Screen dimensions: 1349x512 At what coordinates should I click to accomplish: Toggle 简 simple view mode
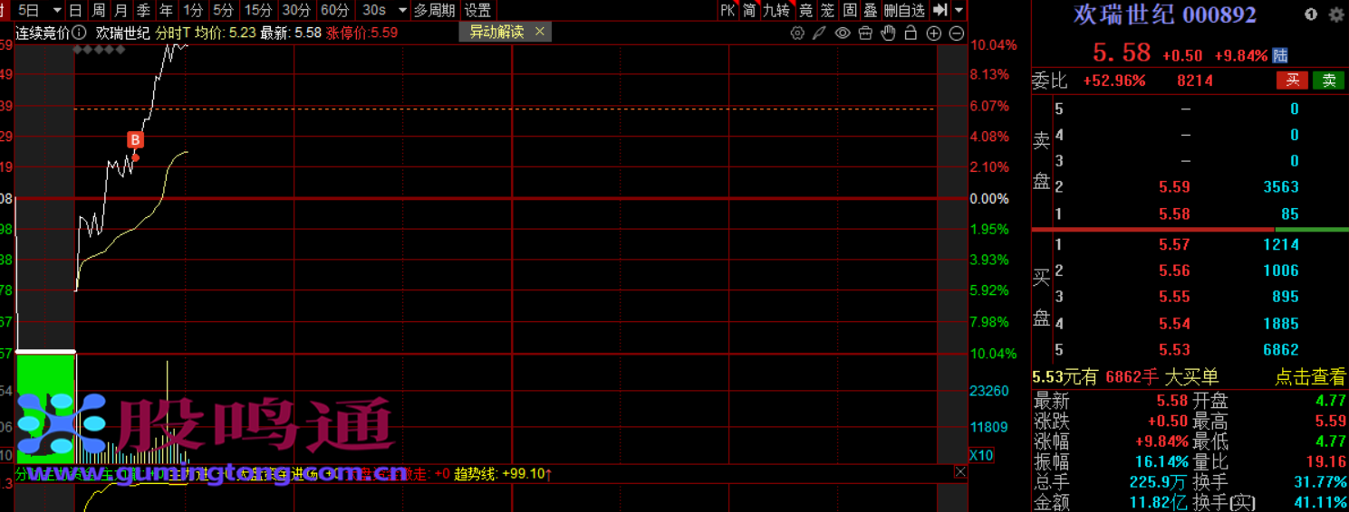click(749, 10)
